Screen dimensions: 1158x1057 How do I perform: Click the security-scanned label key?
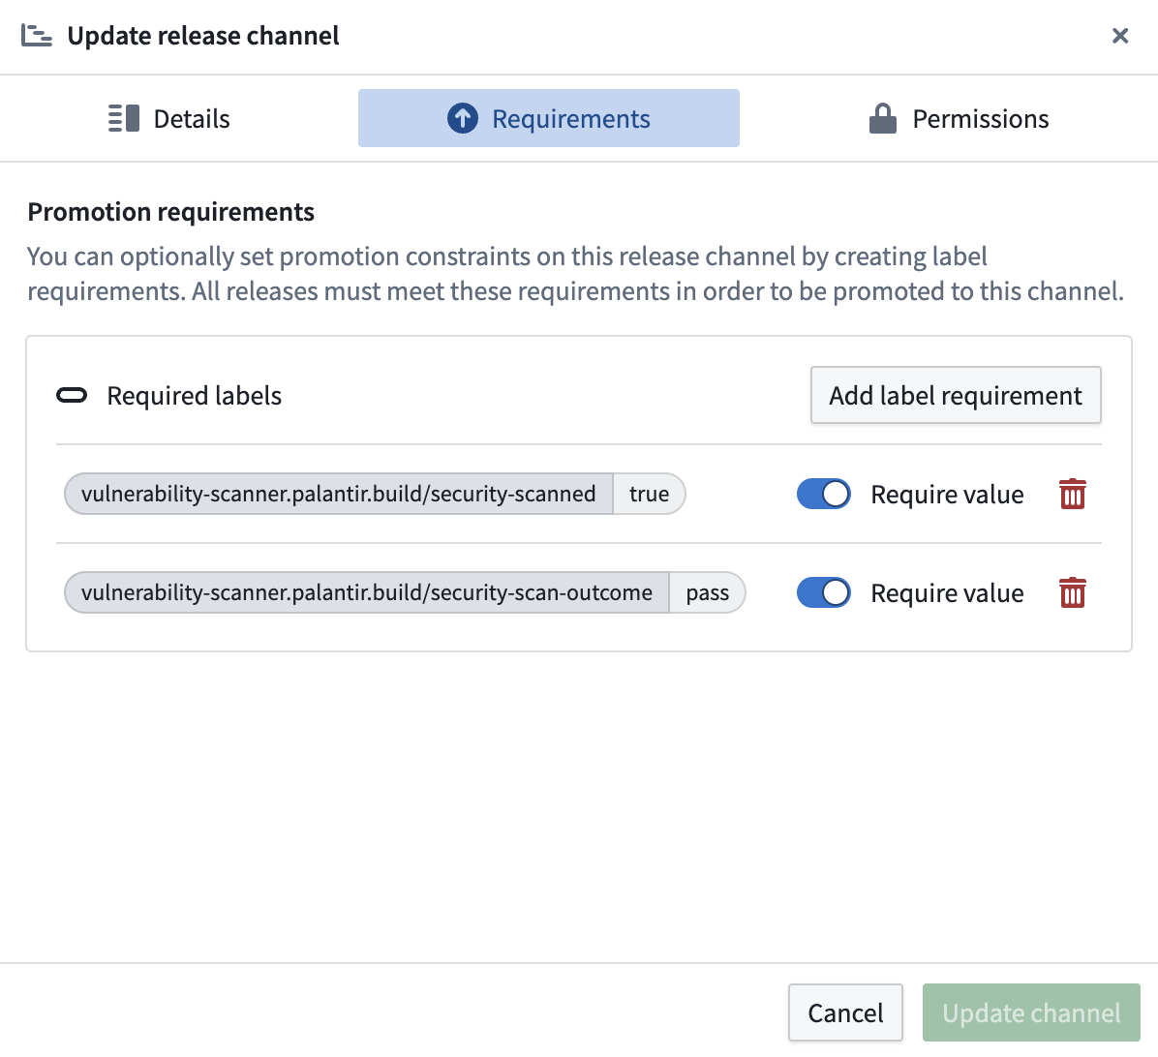click(338, 494)
